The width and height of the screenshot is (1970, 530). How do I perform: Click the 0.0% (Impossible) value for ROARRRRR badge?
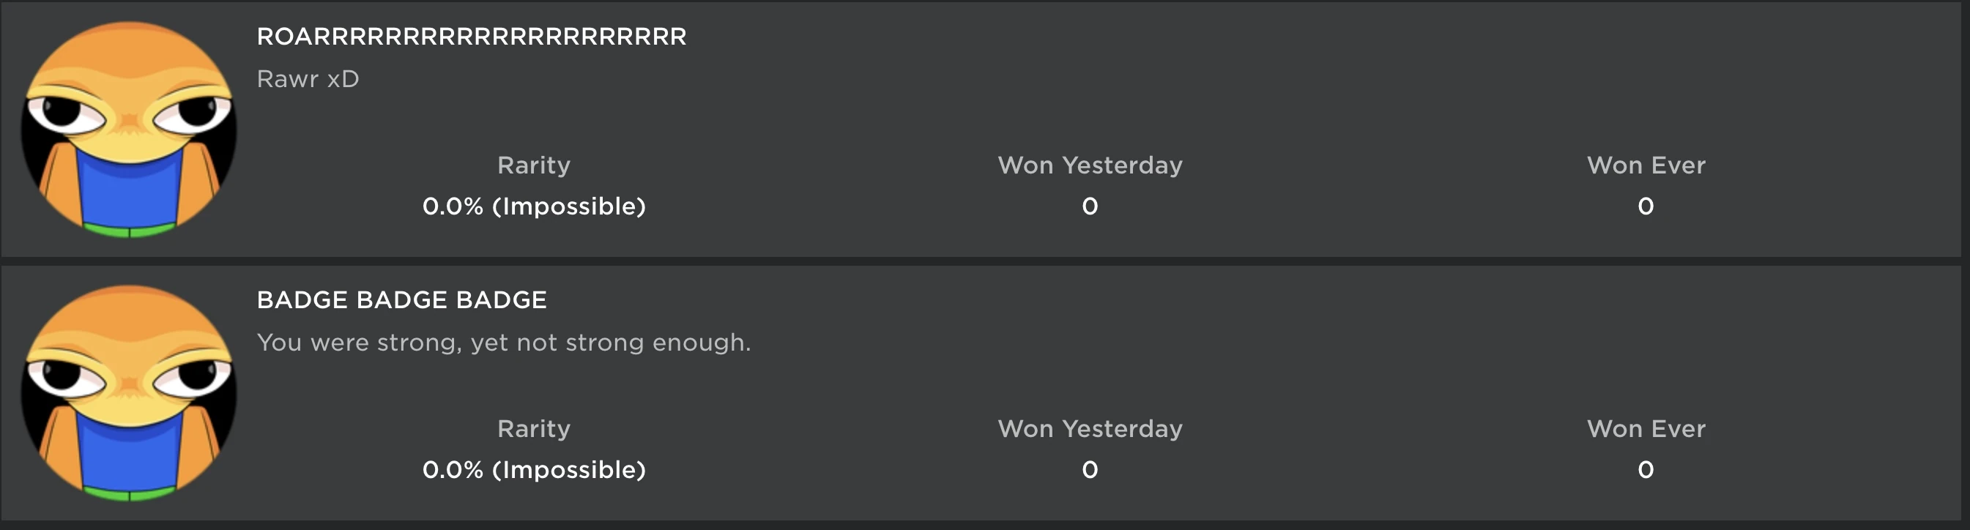click(534, 206)
